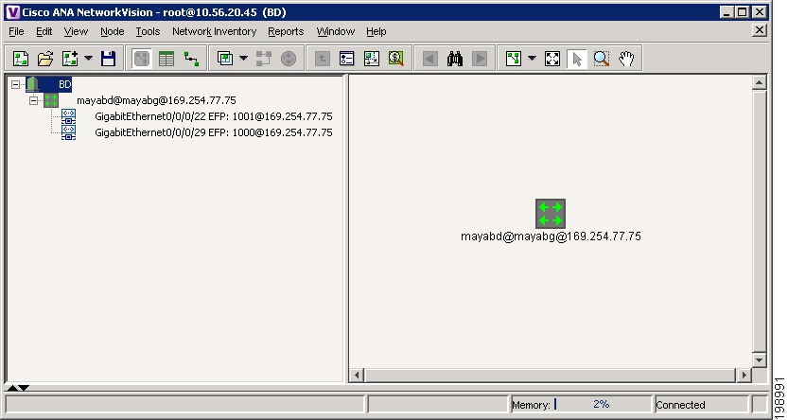Image resolution: width=788 pixels, height=420 pixels.
Task: Click the grayed show overlay icon
Action: [263, 59]
